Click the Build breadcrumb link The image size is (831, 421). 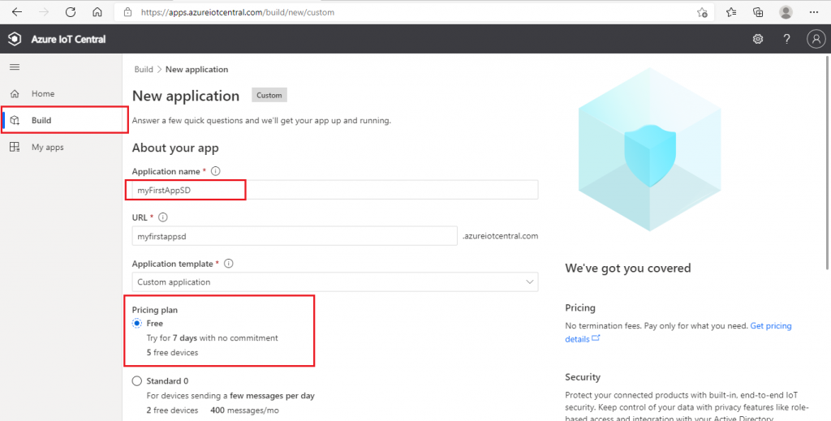pos(144,70)
